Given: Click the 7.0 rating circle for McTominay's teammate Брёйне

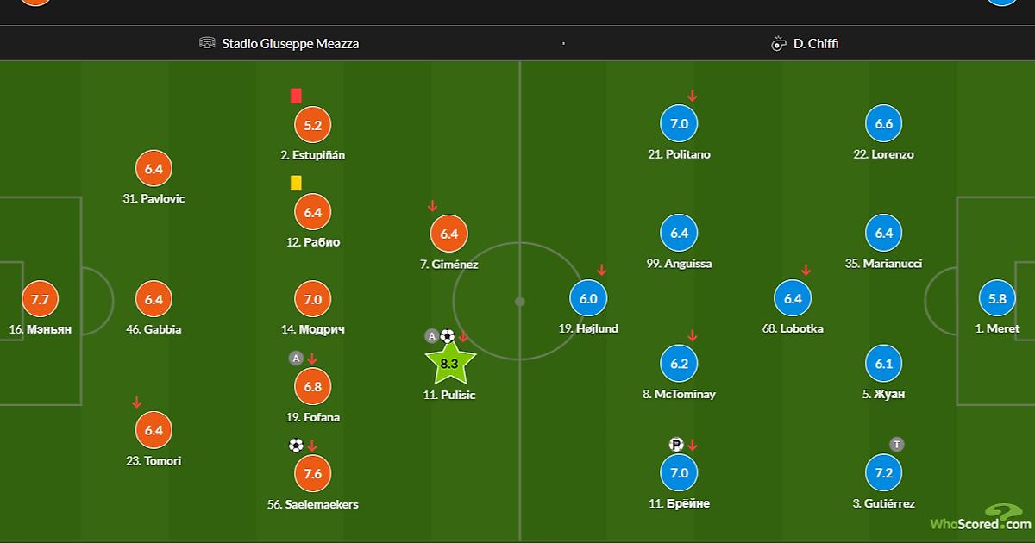Looking at the screenshot, I should point(679,473).
